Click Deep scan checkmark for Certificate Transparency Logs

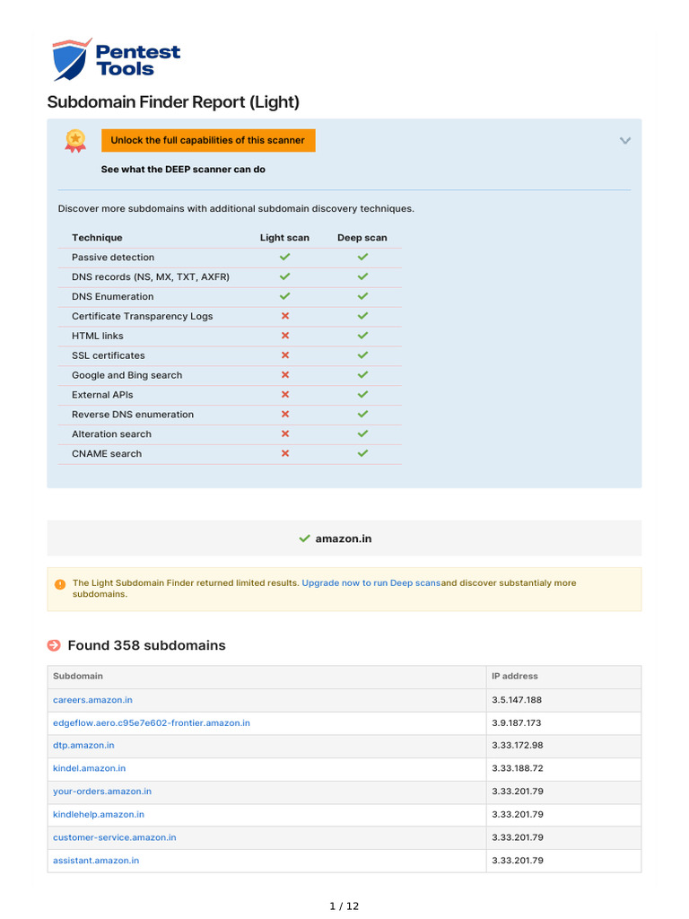362,316
